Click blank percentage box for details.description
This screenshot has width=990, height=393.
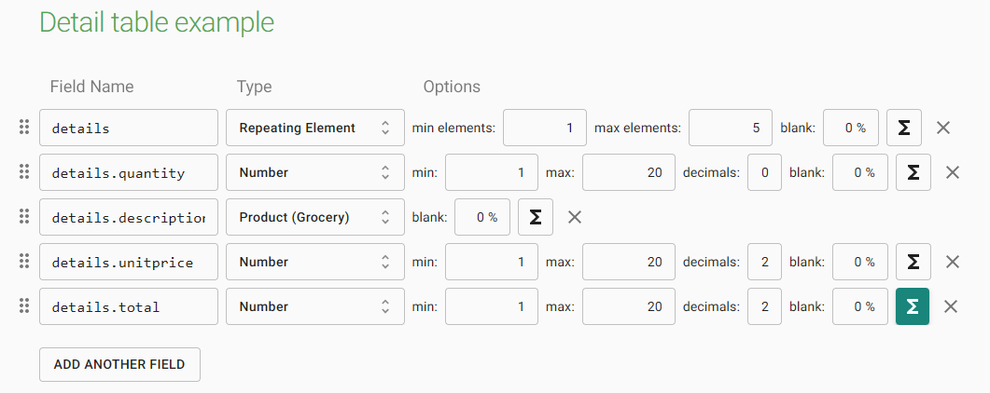[x=482, y=217]
